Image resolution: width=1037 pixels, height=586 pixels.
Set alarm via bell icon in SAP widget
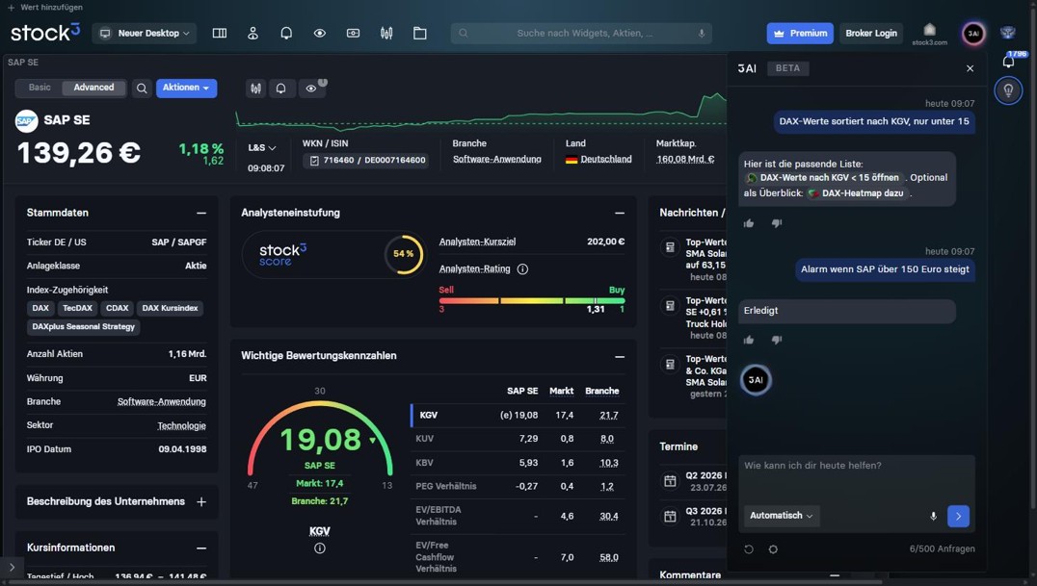point(281,88)
